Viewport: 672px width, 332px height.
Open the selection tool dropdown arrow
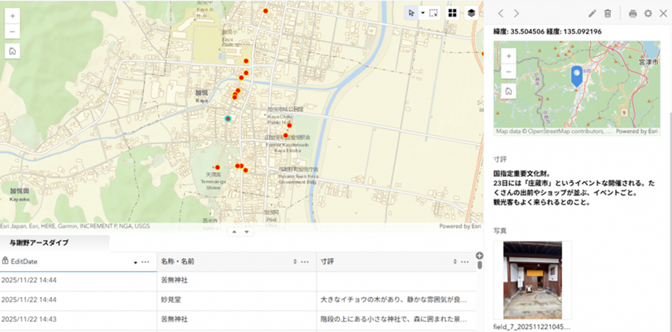pyautogui.click(x=422, y=13)
